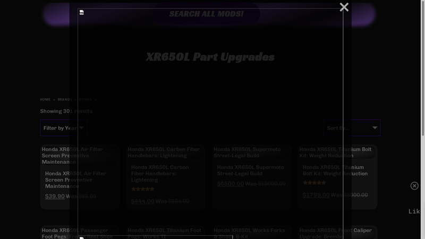The width and height of the screenshot is (425, 239).
Task: Open Carbon Fiber Handlebars: Lightening product
Action: pos(160,174)
